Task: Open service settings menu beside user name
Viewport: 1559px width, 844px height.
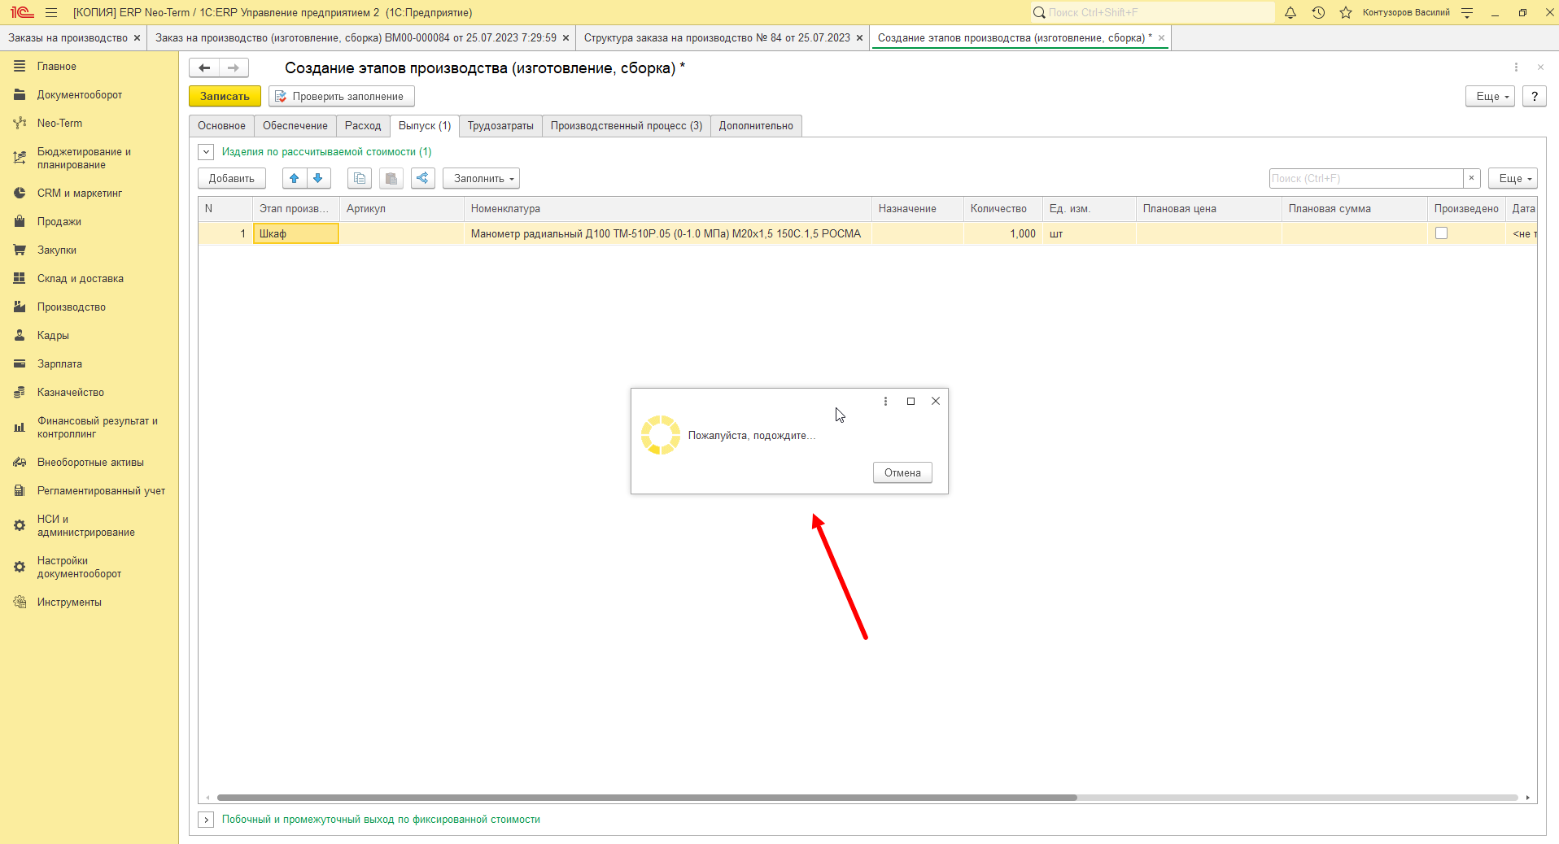Action: tap(1467, 12)
